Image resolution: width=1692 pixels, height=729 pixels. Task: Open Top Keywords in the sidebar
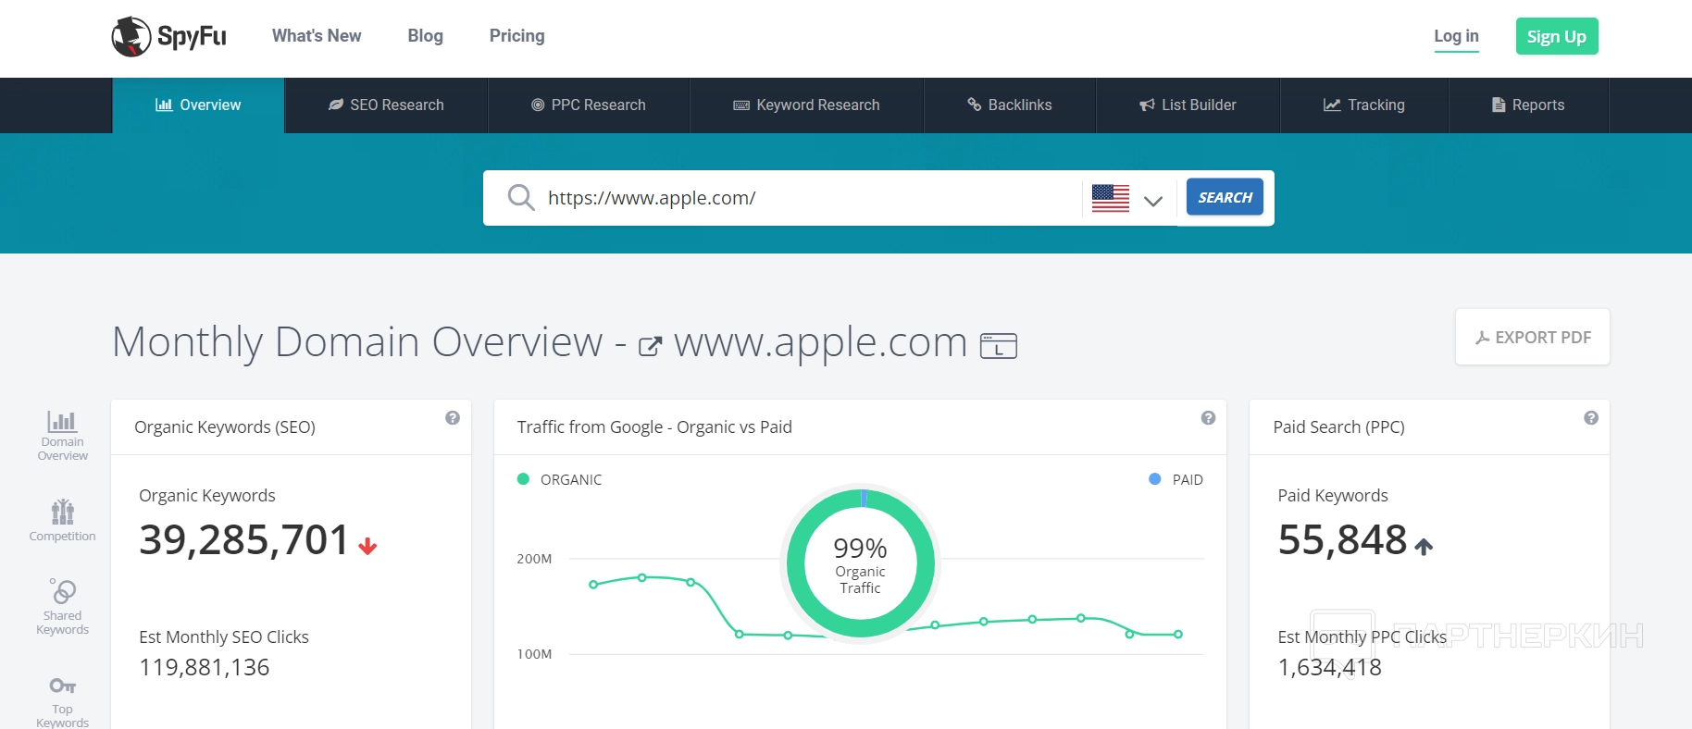(63, 702)
